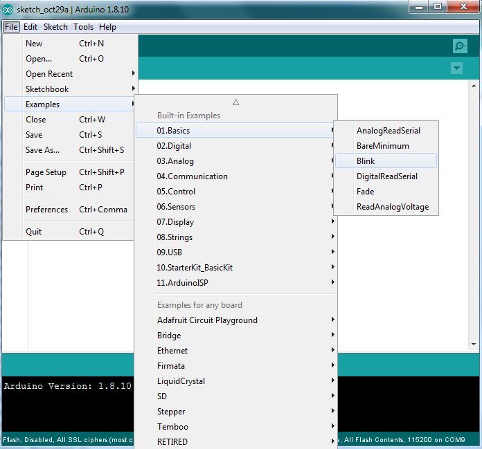
Task: Choose Save As... in the File menu
Action: [x=69, y=150]
